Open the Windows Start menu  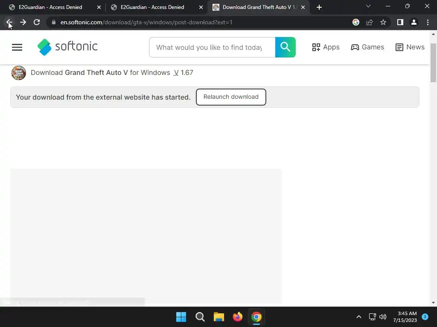[x=181, y=317]
